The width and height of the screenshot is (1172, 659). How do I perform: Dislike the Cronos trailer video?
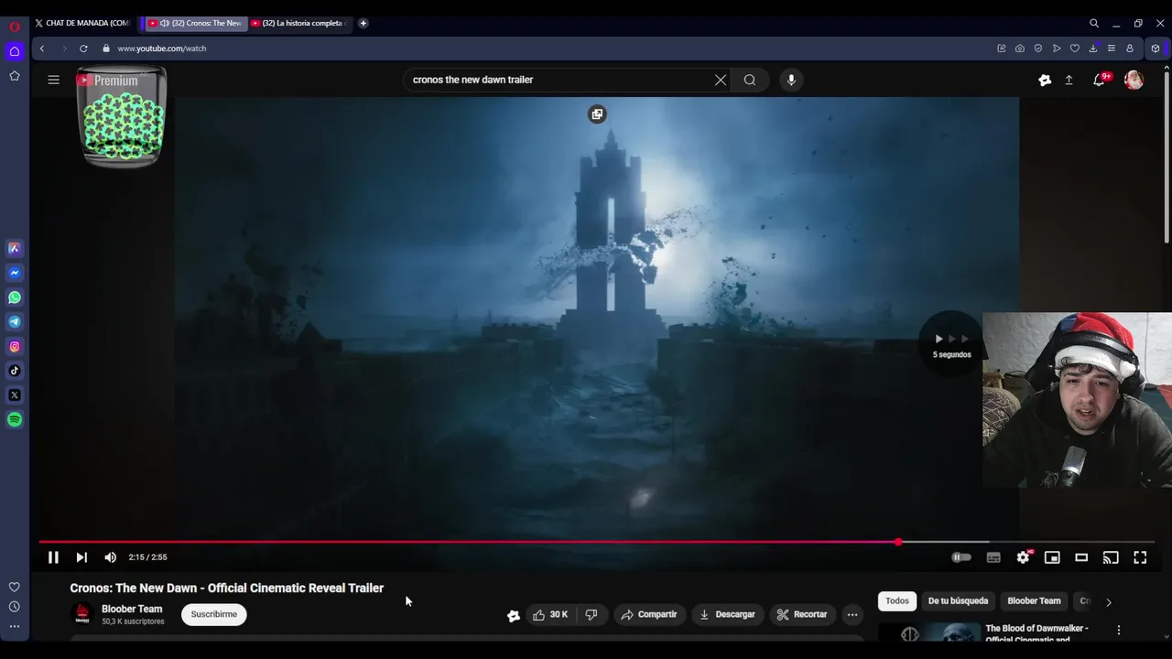[x=591, y=614]
